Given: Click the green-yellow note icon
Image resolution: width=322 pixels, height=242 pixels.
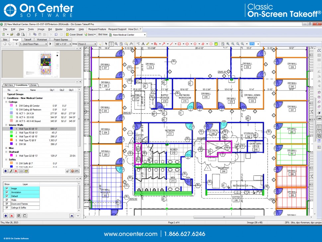Looking at the screenshot, I should click(x=216, y=44).
